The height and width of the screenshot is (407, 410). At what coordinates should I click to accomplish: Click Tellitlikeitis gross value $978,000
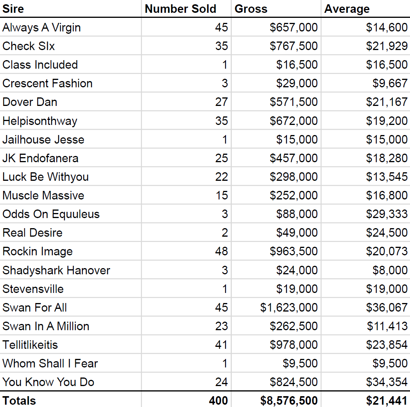coord(276,345)
